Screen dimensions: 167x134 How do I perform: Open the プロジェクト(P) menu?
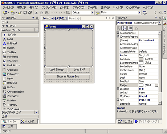pyautogui.click(x=49, y=8)
